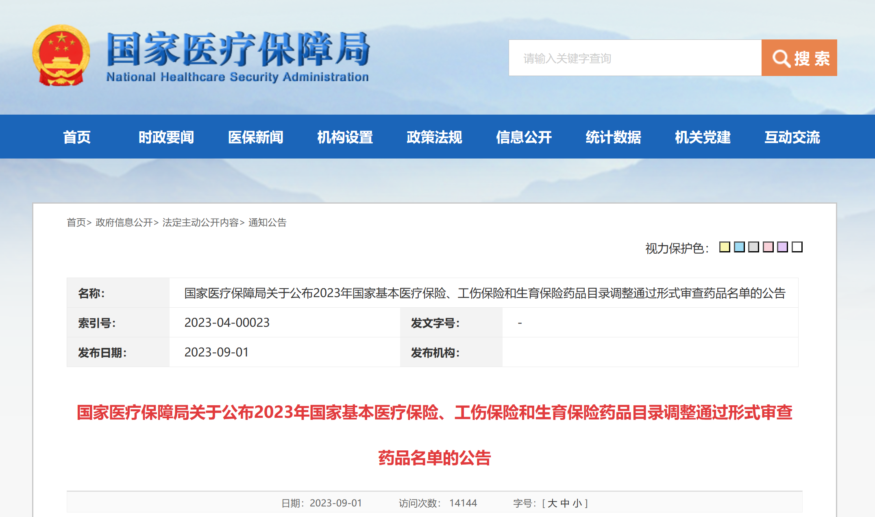Image resolution: width=875 pixels, height=517 pixels.
Task: Open 机构设置 in the nav bar
Action: (345, 137)
